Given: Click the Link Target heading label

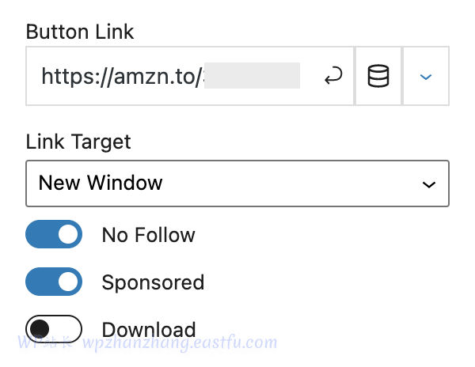Looking at the screenshot, I should [78, 142].
